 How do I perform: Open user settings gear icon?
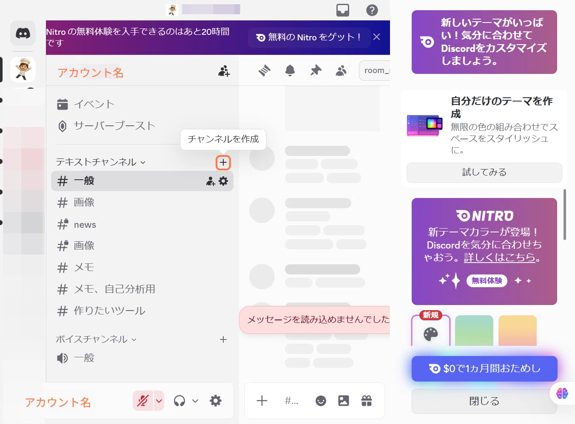point(216,401)
